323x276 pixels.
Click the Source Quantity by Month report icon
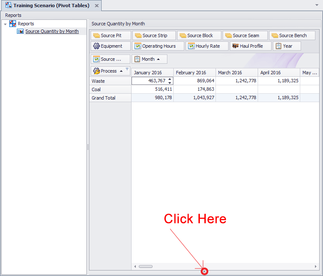click(x=20, y=31)
